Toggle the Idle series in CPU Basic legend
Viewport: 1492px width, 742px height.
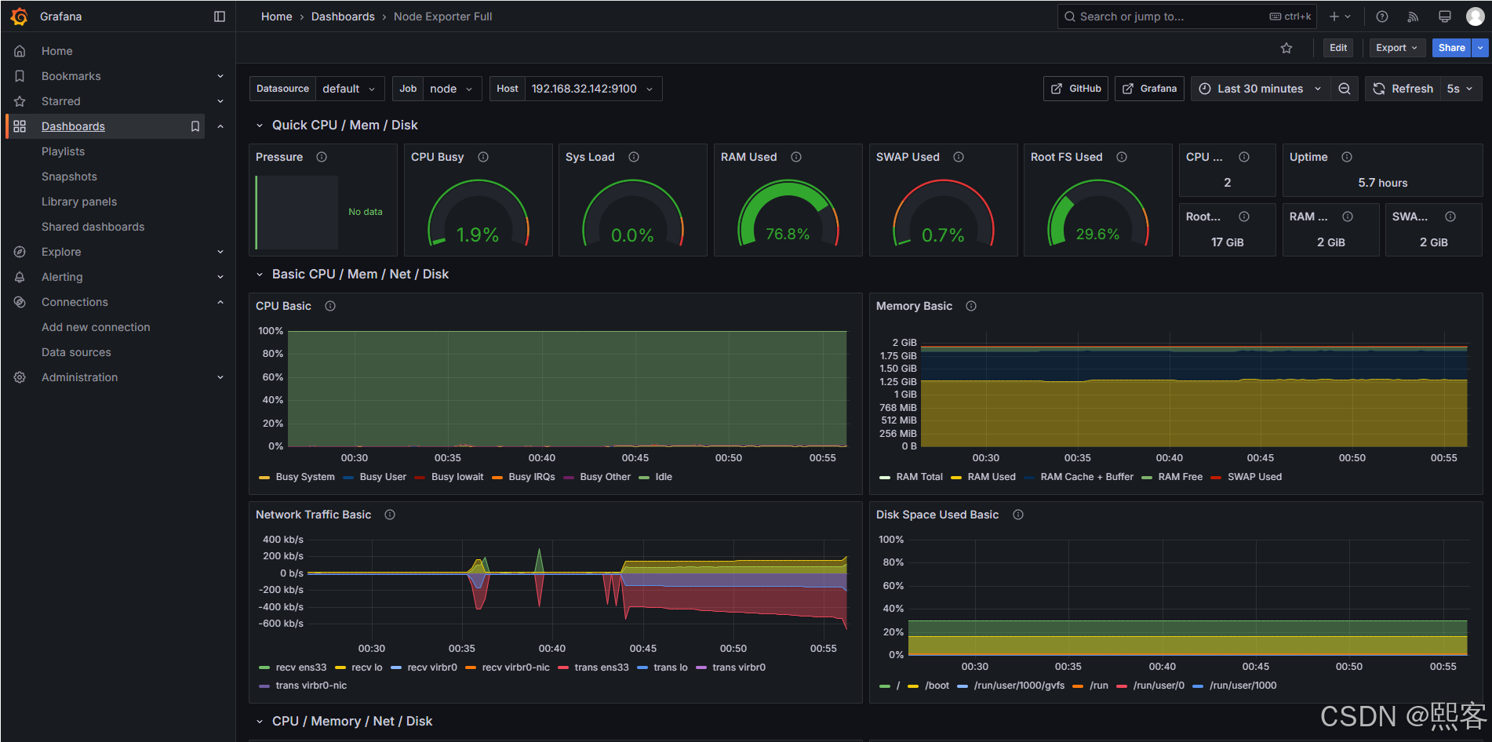[x=663, y=477]
